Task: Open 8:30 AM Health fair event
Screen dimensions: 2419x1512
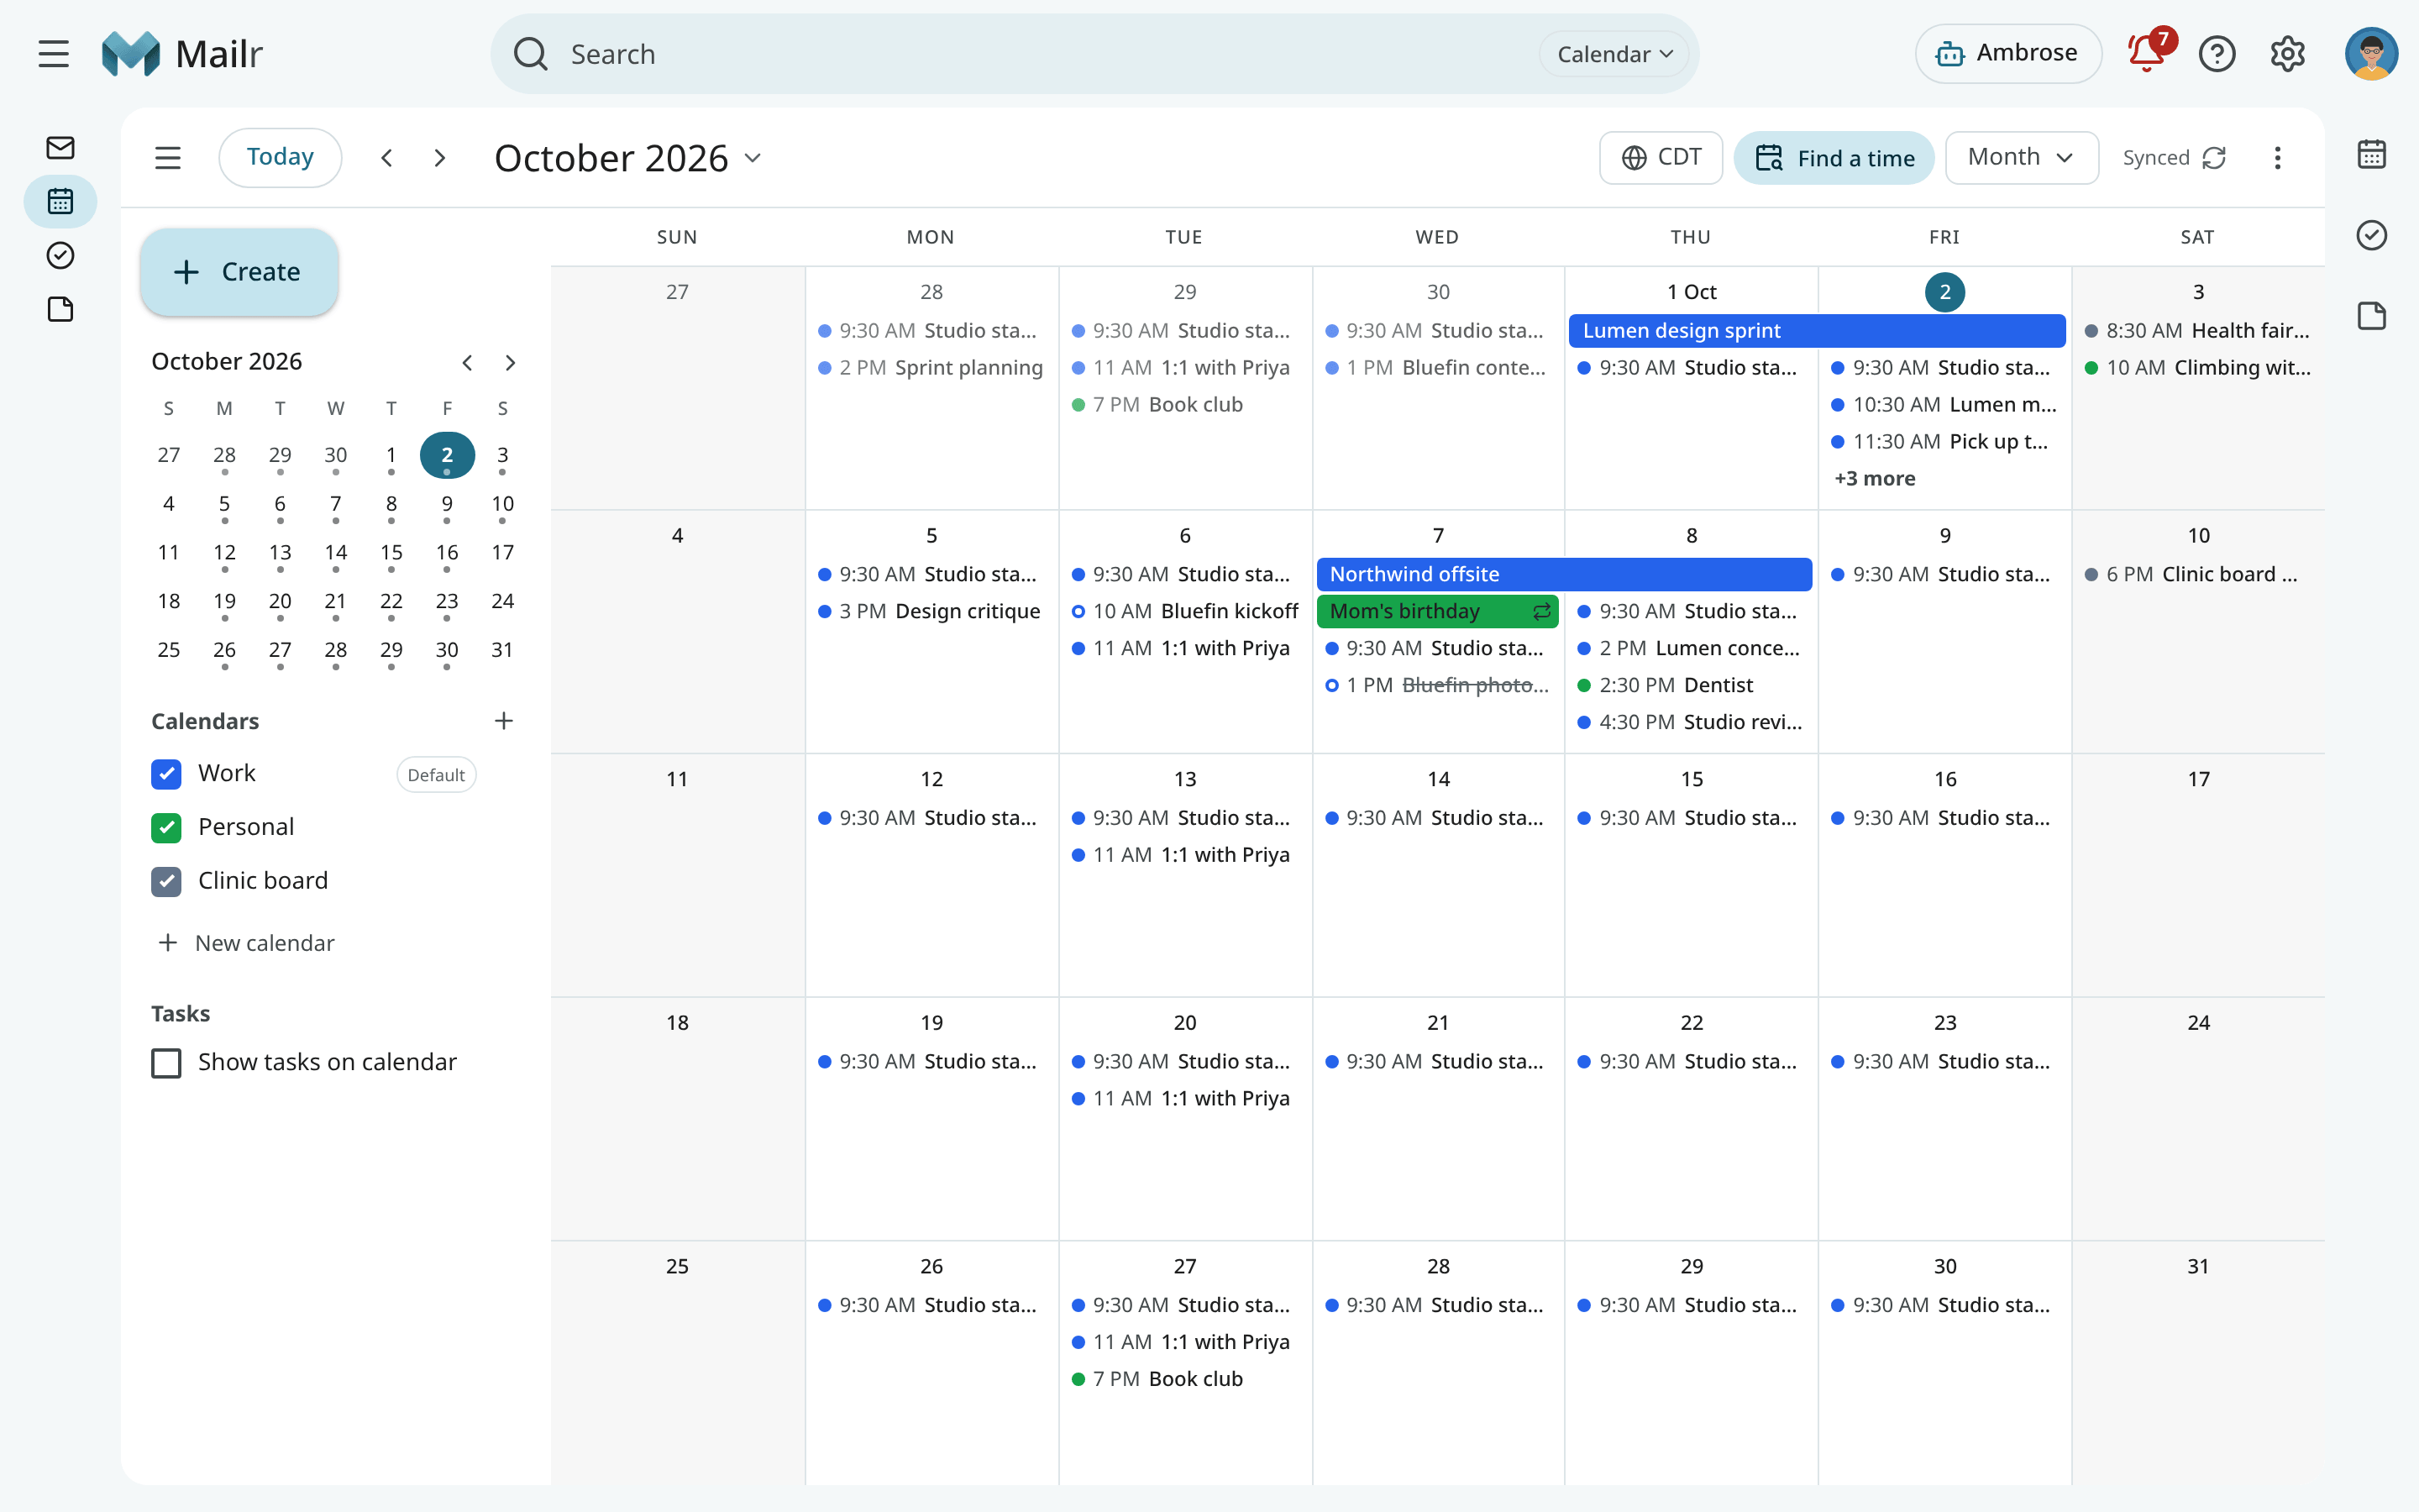Action: [x=2197, y=331]
